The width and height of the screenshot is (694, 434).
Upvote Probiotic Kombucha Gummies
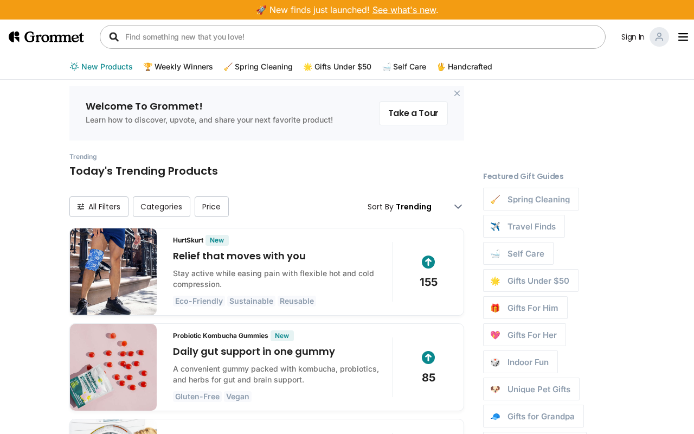[x=428, y=358]
